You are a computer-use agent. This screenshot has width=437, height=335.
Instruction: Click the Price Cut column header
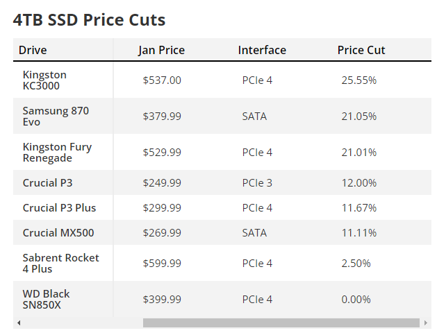click(361, 50)
